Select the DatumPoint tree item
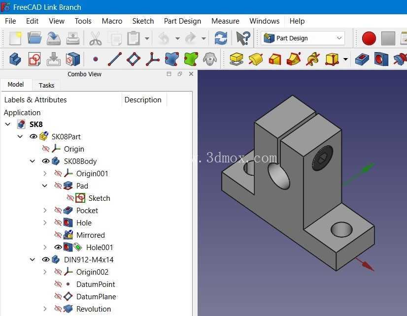Viewport: 407px width, 316px height. click(96, 284)
